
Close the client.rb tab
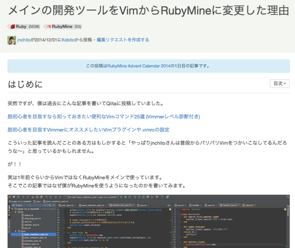(x=255, y=205)
